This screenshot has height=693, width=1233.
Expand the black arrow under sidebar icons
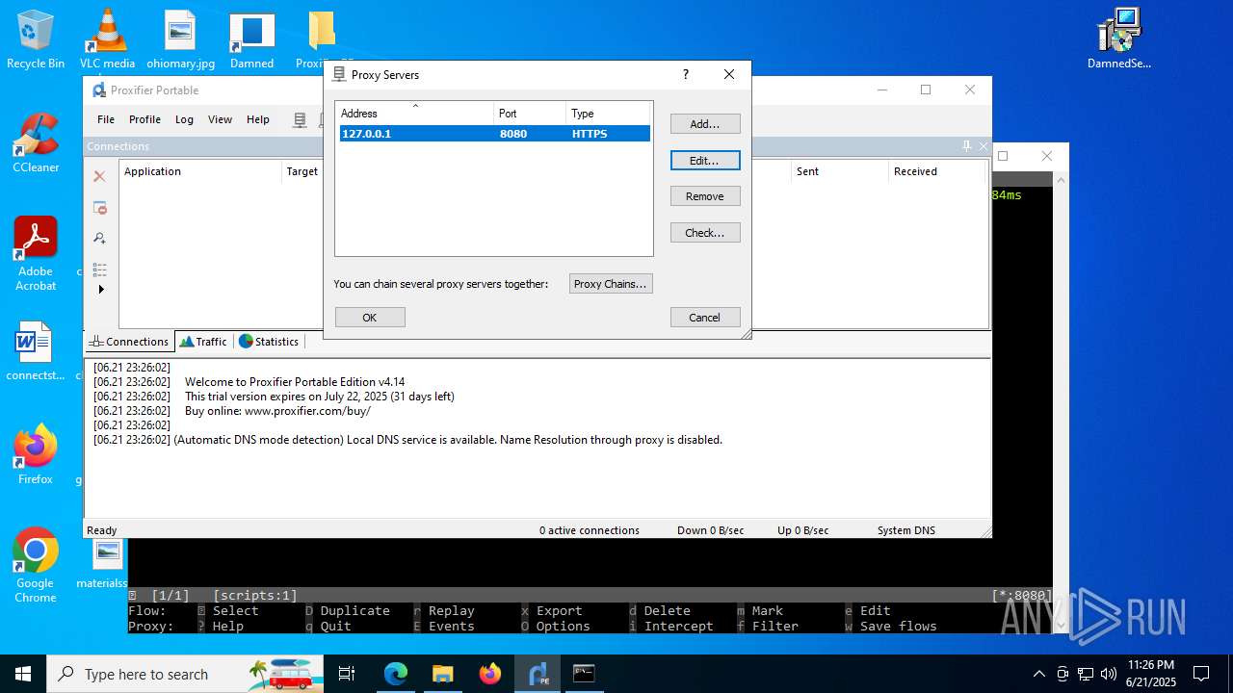click(101, 290)
